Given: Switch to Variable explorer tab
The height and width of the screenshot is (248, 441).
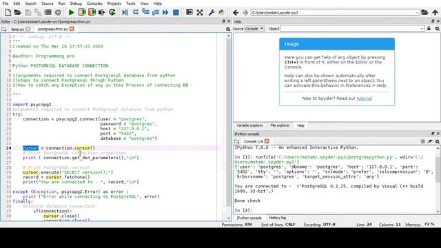Looking at the screenshot, I should tap(249, 125).
